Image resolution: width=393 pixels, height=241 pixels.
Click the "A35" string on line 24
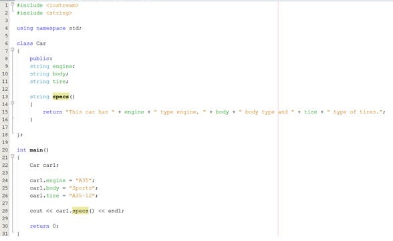coord(84,180)
